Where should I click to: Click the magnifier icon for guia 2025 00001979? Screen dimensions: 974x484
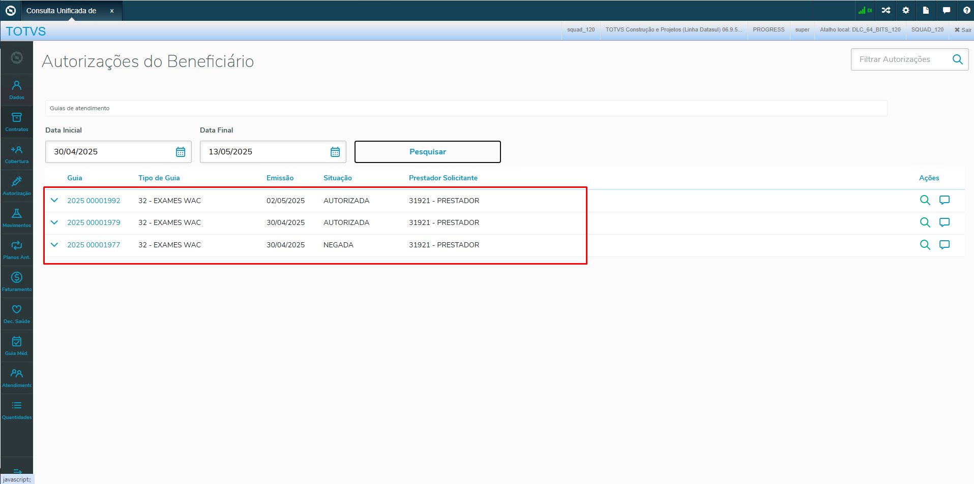click(x=925, y=222)
